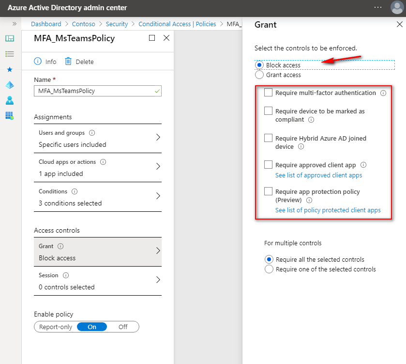Open See list of approved client apps

point(318,175)
